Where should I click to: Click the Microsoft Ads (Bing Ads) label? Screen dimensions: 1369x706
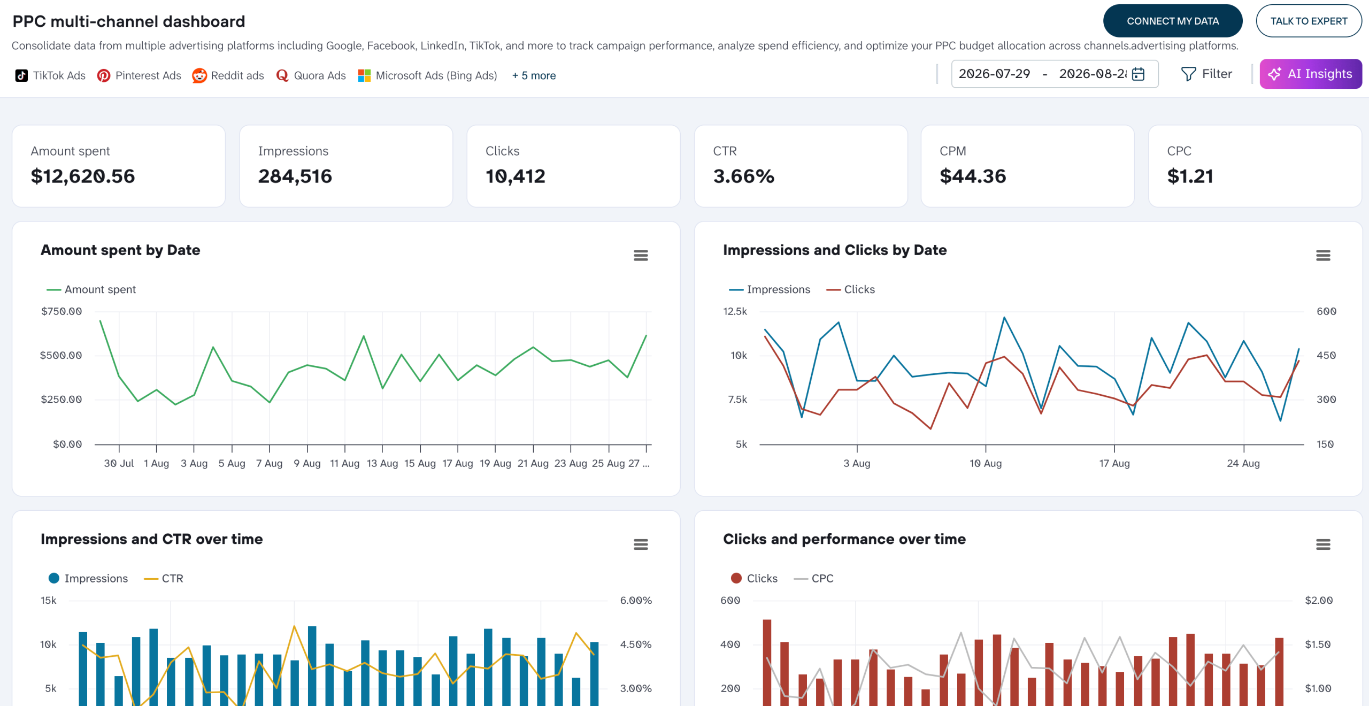click(x=436, y=75)
